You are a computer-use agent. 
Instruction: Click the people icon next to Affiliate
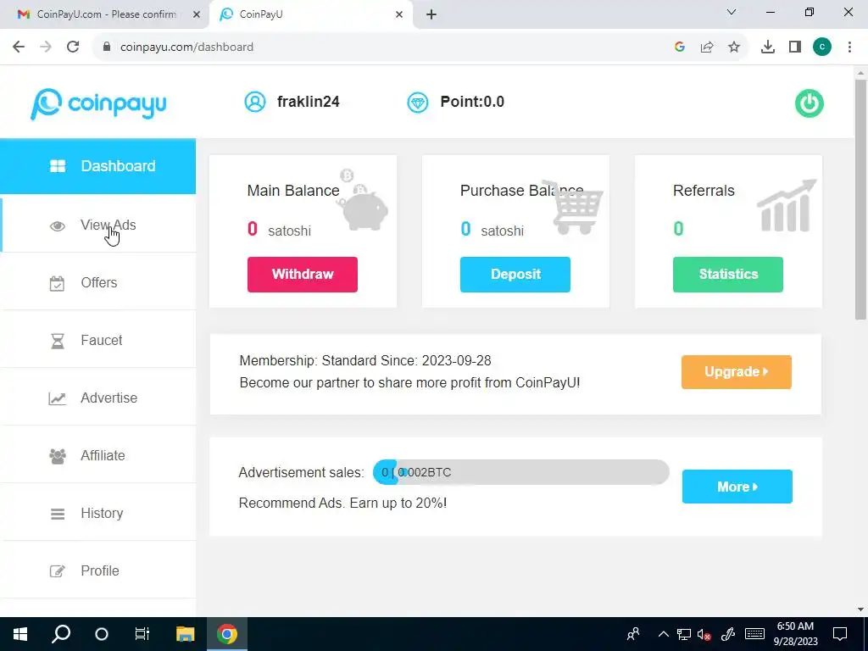pos(58,456)
